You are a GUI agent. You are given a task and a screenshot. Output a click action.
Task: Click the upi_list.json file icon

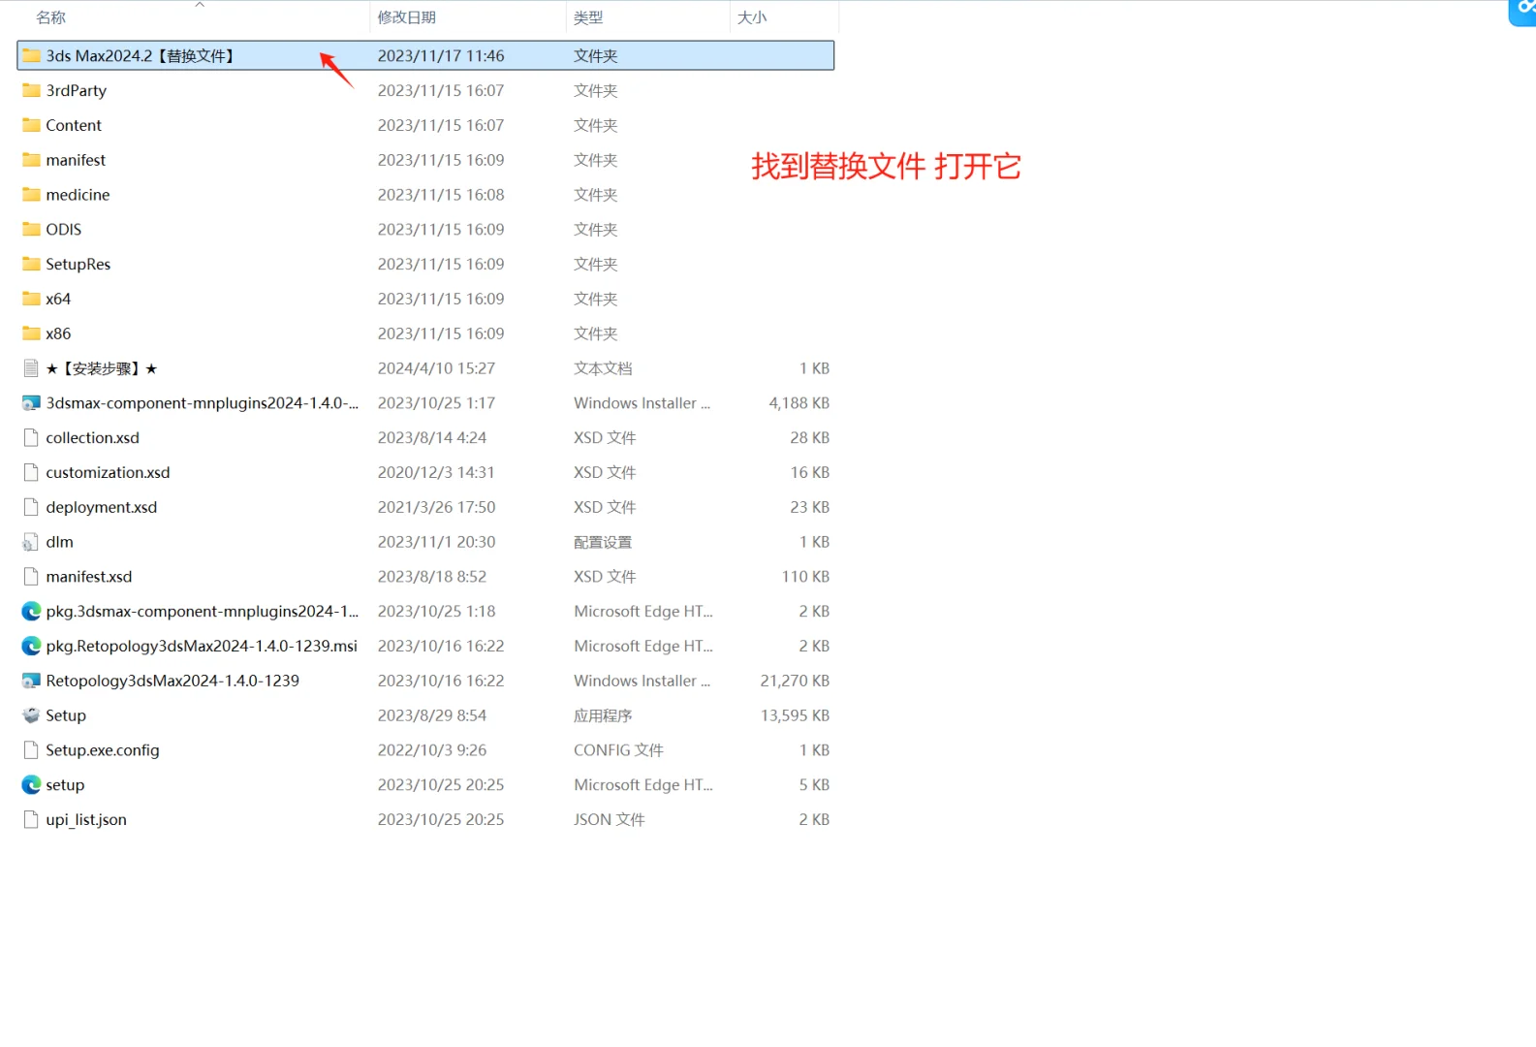[x=31, y=820]
